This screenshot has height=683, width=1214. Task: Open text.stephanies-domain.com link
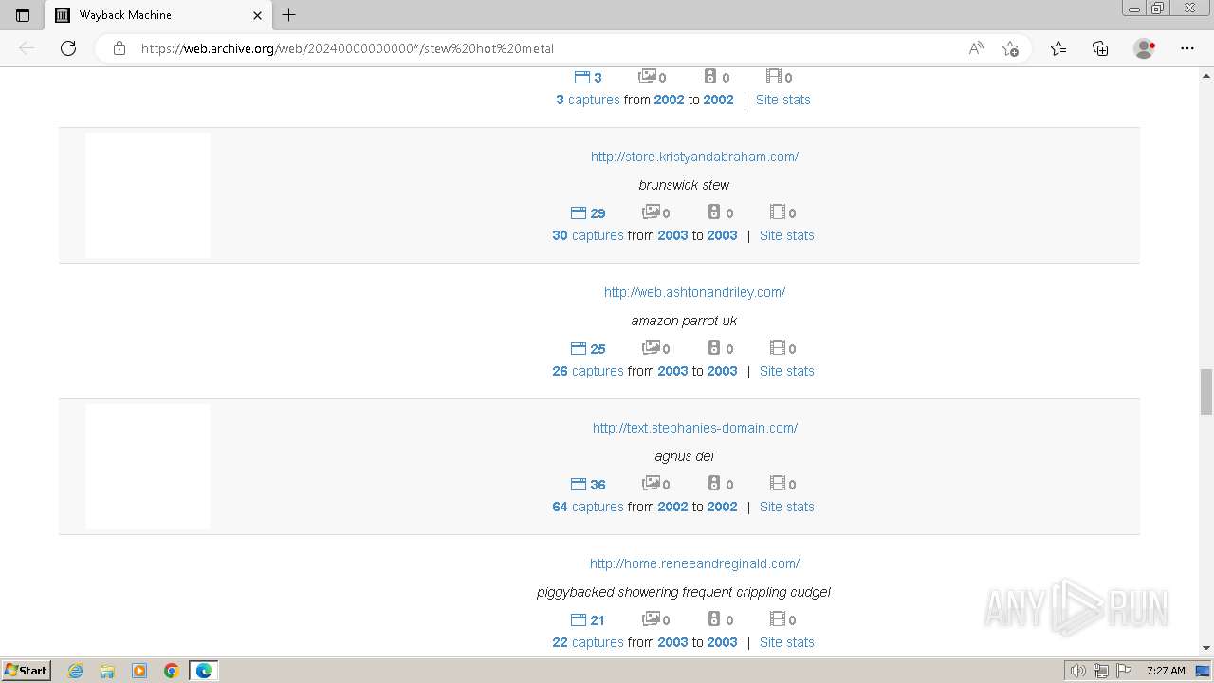coord(695,428)
